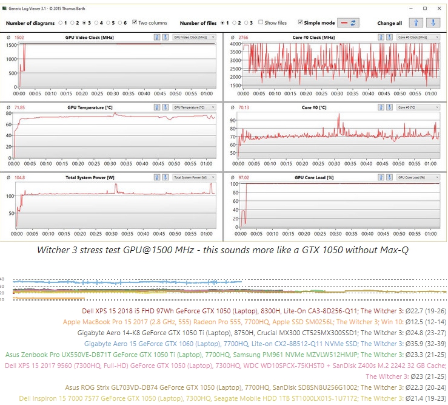This screenshot has height=405, width=448.
Task: Click down arrow in GPU Core Load diagram
Action: 389,177
